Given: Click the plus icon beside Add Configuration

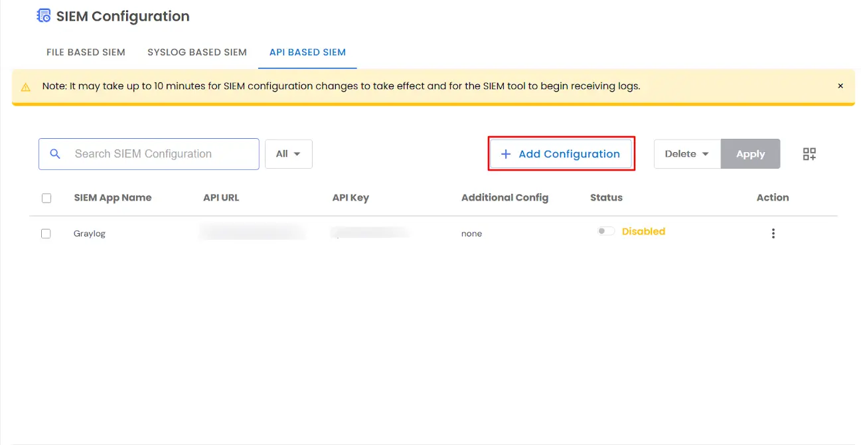Looking at the screenshot, I should coord(506,153).
